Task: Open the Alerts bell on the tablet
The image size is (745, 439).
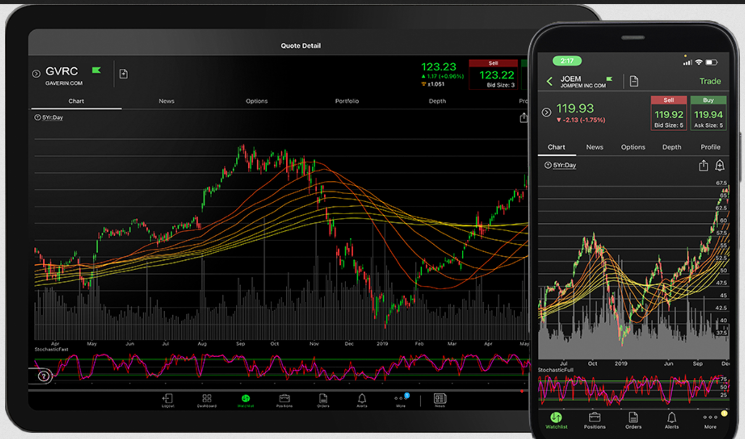Action: pos(362,399)
